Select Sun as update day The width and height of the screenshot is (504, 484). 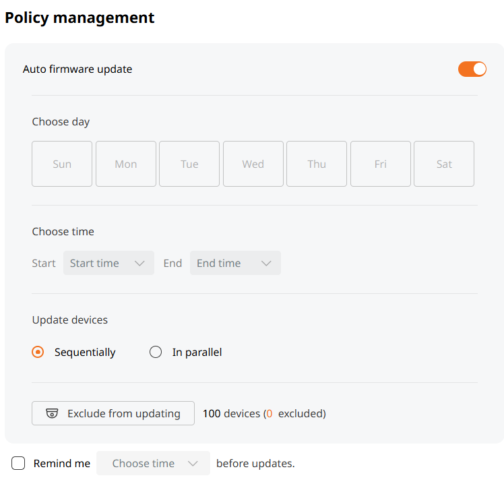[x=62, y=164]
